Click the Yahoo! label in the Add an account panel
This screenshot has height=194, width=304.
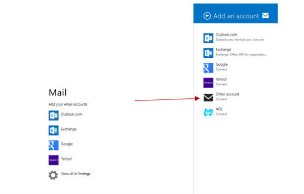[221, 79]
